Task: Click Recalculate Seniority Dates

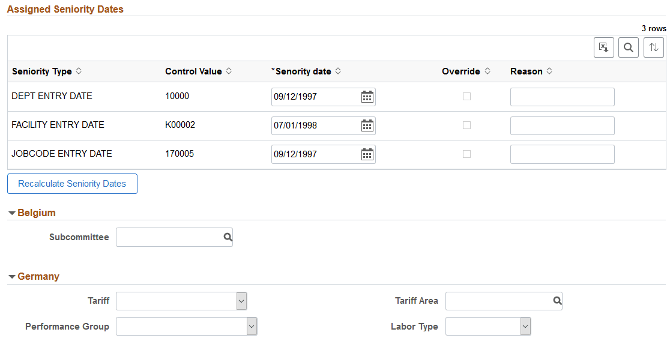Action: pos(72,184)
